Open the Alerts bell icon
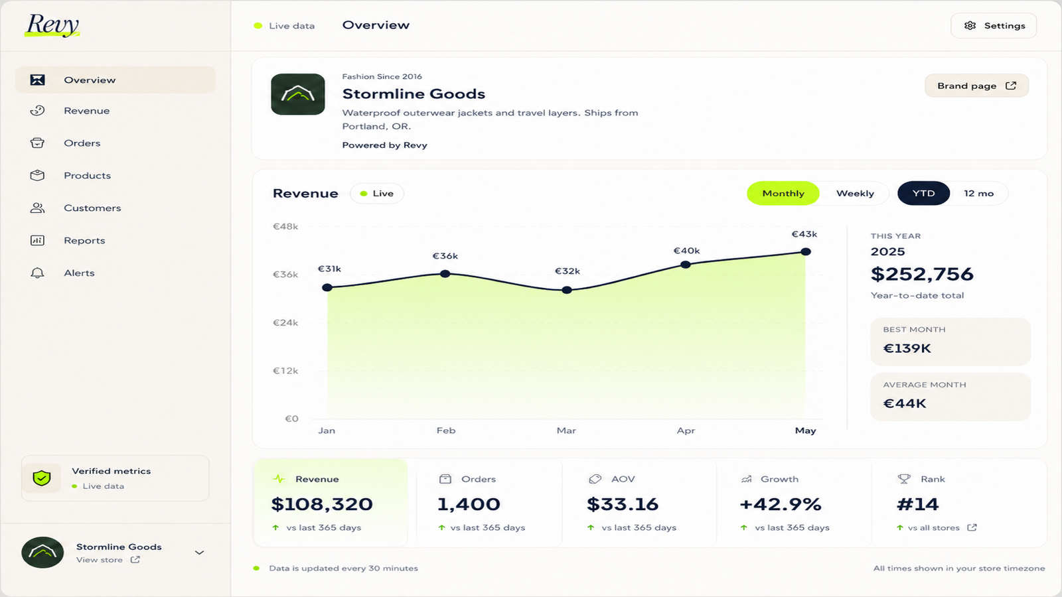 coord(37,273)
